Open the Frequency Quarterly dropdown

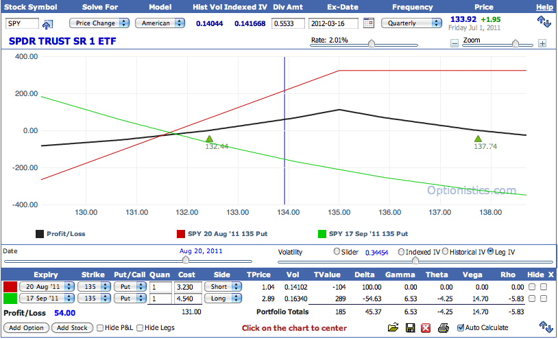point(411,23)
